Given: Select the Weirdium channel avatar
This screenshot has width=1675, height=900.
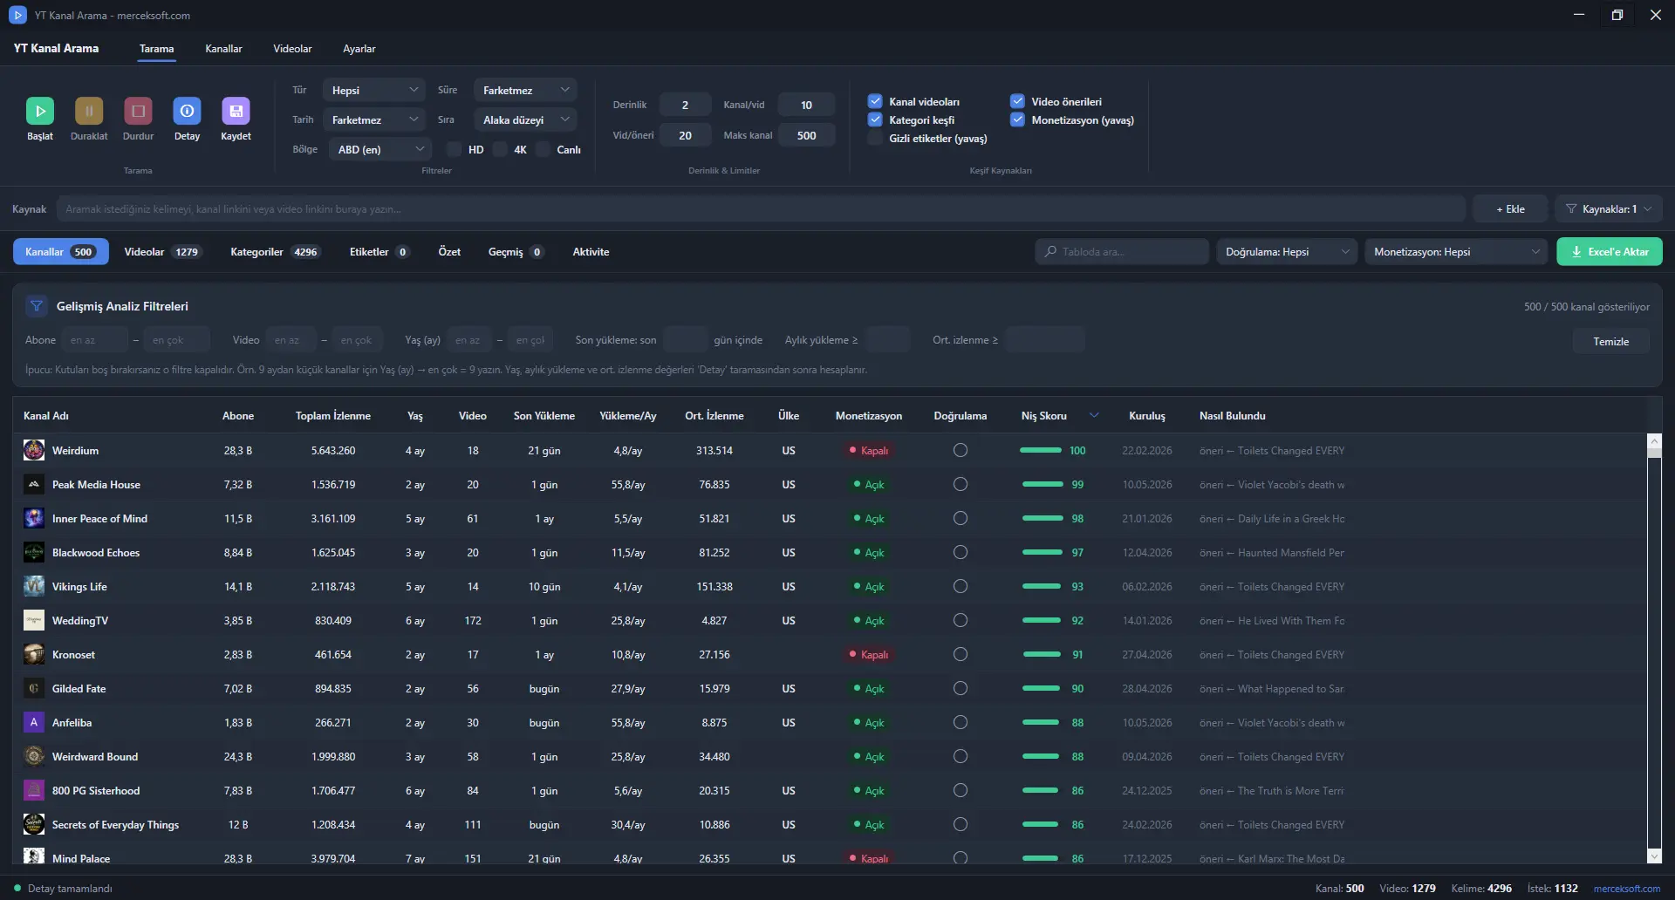Looking at the screenshot, I should click(x=34, y=451).
